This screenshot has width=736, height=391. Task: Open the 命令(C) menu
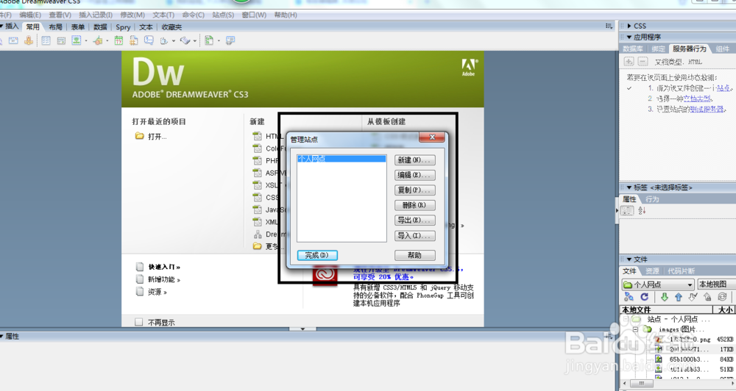click(x=193, y=15)
